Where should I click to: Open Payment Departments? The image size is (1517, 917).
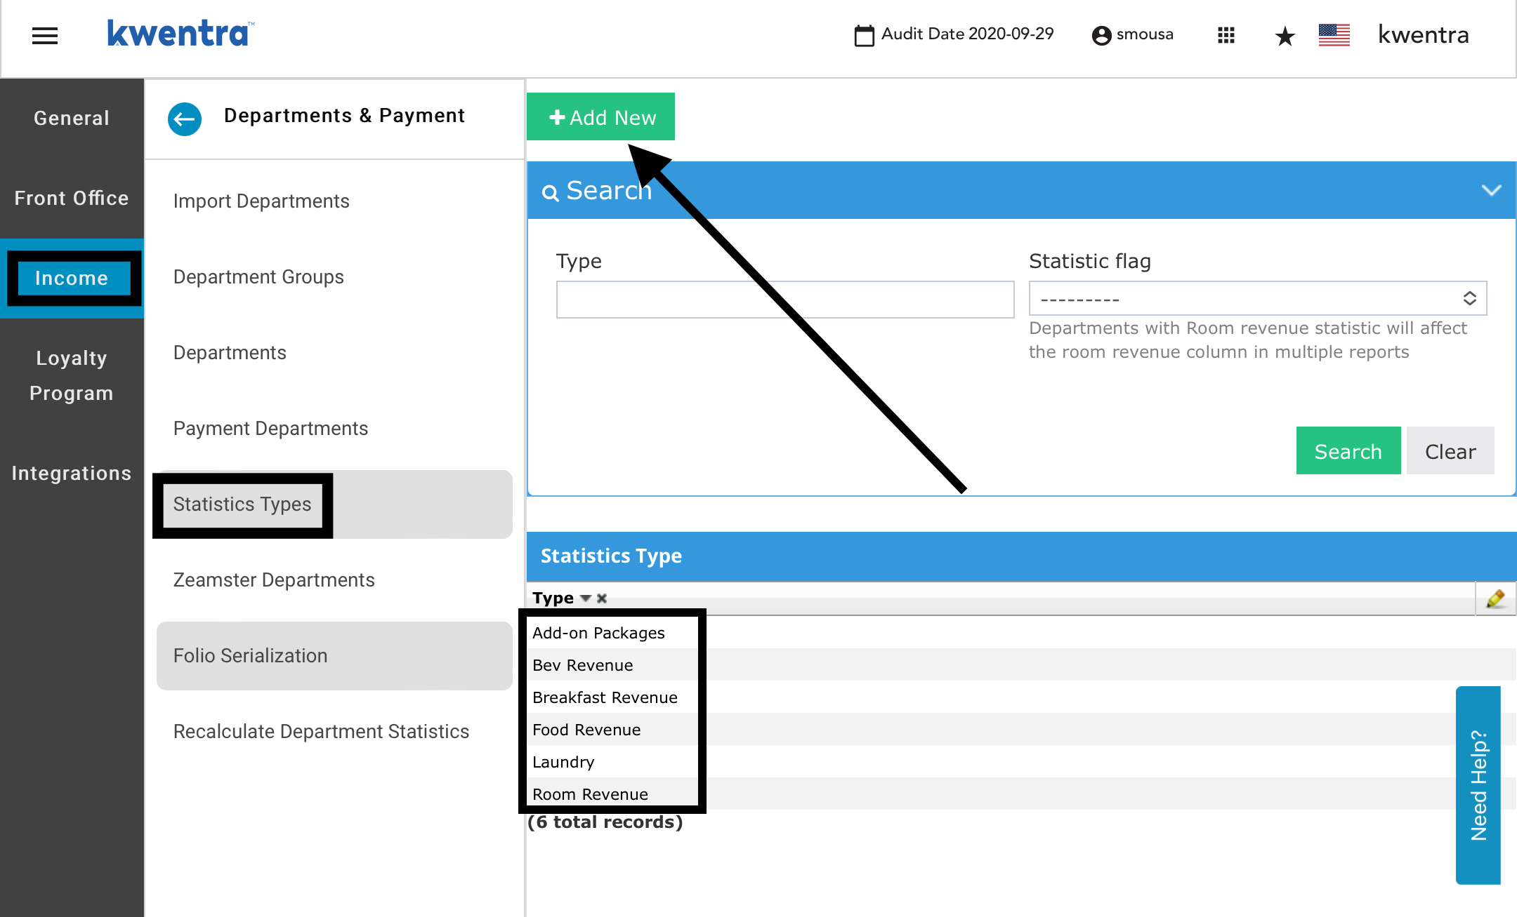point(334,429)
